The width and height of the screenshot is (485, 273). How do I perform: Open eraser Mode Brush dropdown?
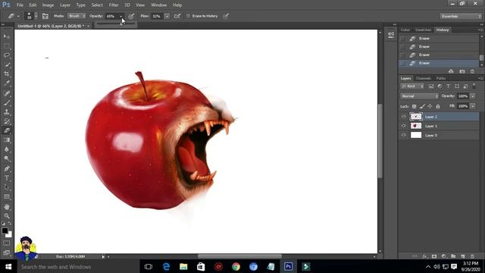pyautogui.click(x=77, y=16)
